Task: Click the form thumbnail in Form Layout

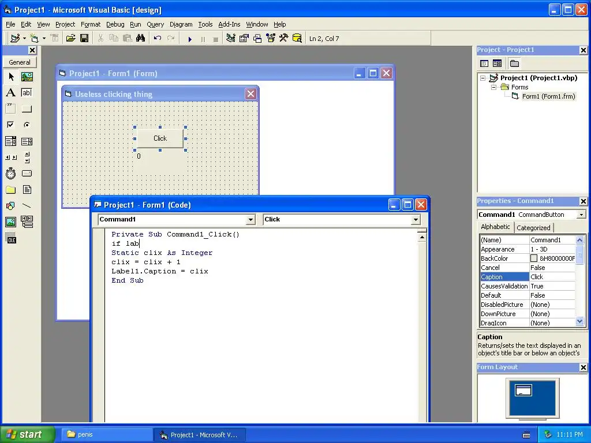Action: point(523,391)
